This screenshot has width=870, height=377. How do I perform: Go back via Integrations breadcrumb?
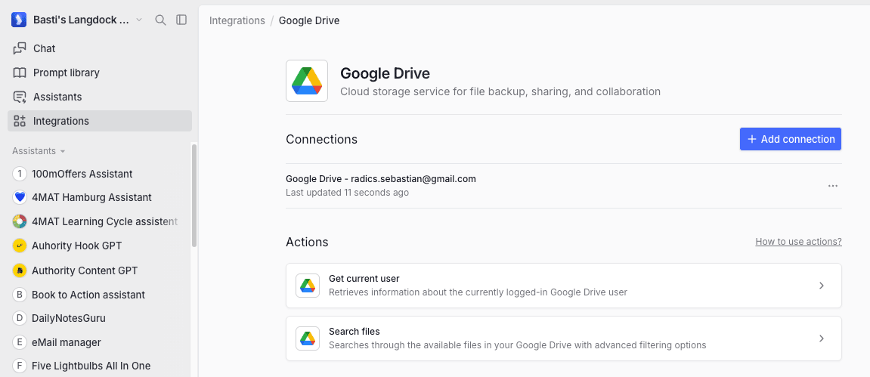coord(237,20)
